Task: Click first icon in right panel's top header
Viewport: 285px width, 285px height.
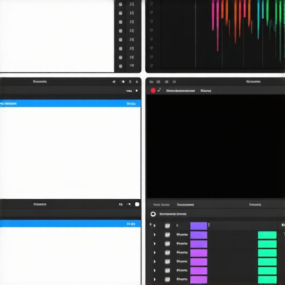Action: point(151,82)
